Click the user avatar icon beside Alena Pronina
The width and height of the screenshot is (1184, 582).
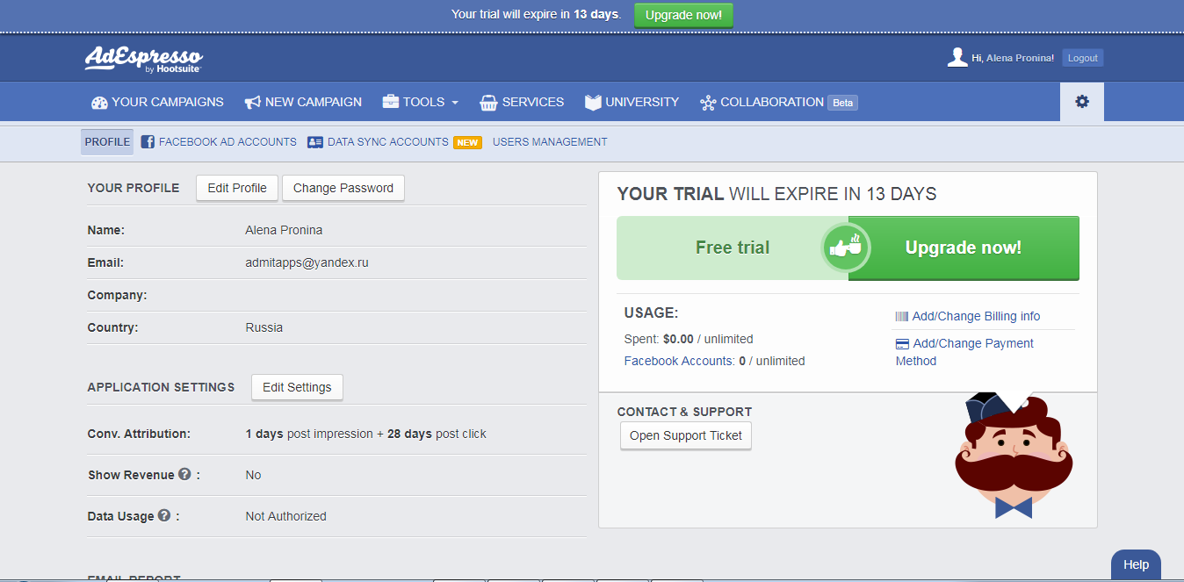957,58
